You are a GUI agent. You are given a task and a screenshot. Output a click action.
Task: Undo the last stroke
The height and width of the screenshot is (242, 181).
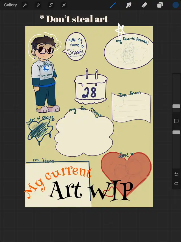click(x=176, y=174)
